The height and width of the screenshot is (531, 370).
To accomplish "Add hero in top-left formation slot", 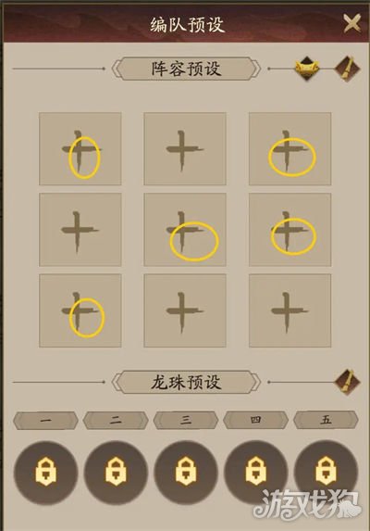I will pos(80,149).
